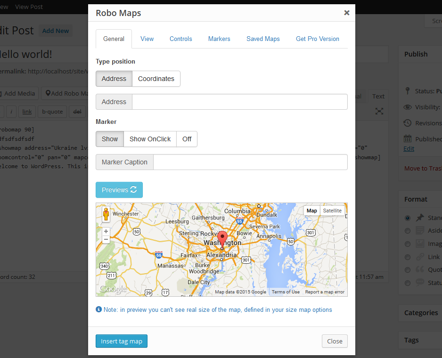Open Add Robo Map editor button

65,93
